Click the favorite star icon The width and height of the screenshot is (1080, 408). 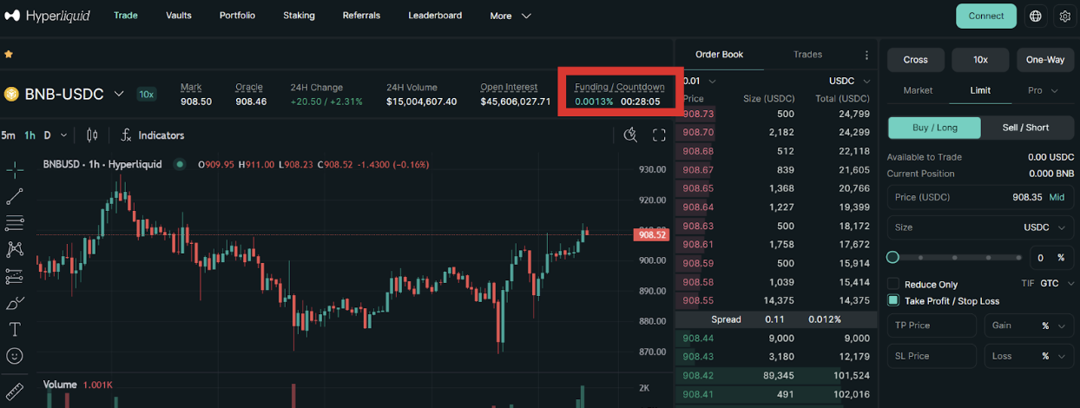[9, 54]
